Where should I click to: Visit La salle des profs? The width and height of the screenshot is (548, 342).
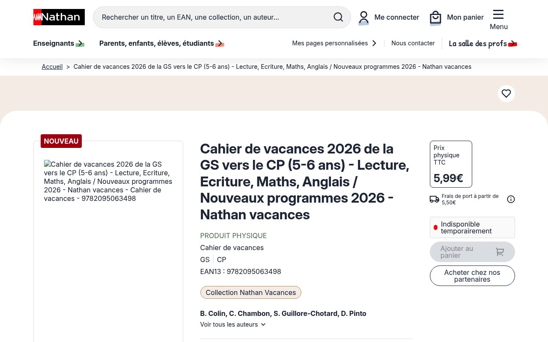click(x=483, y=43)
